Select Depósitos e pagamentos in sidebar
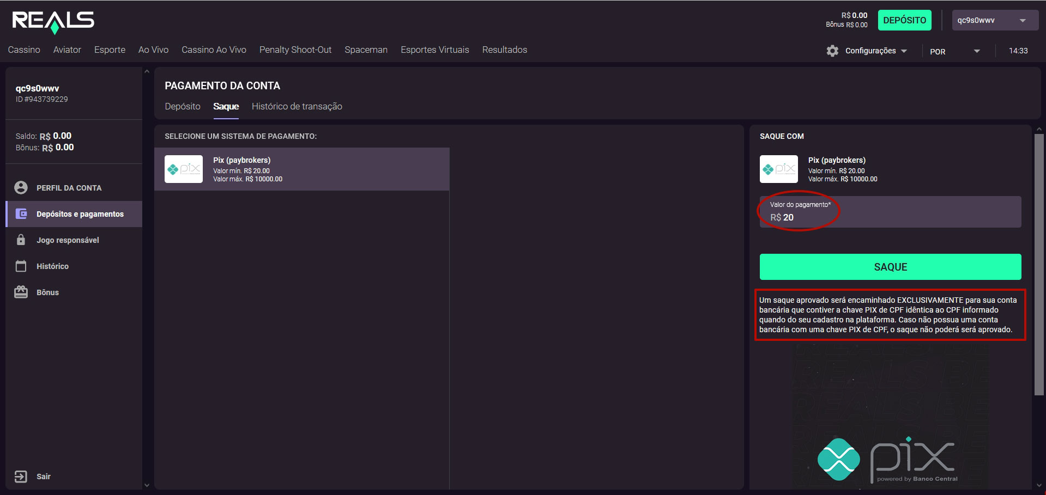The height and width of the screenshot is (495, 1046). 74,214
